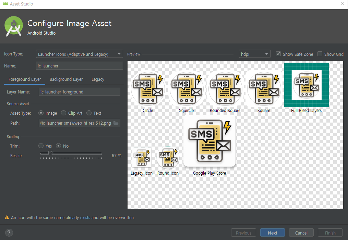
Task: Click the Android icon in title bar
Action: coord(5,4)
